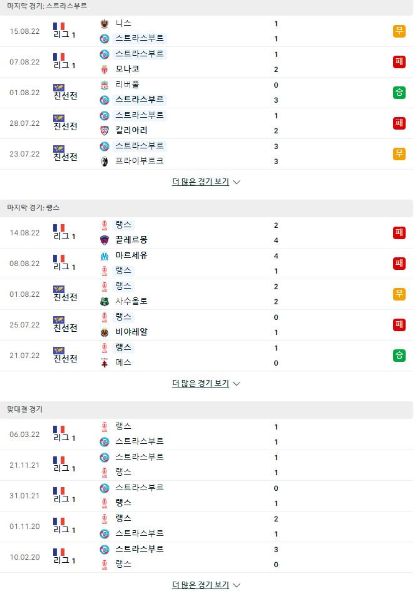Click the orange 무 badge for Nice match
415x596 pixels.
coord(399,31)
